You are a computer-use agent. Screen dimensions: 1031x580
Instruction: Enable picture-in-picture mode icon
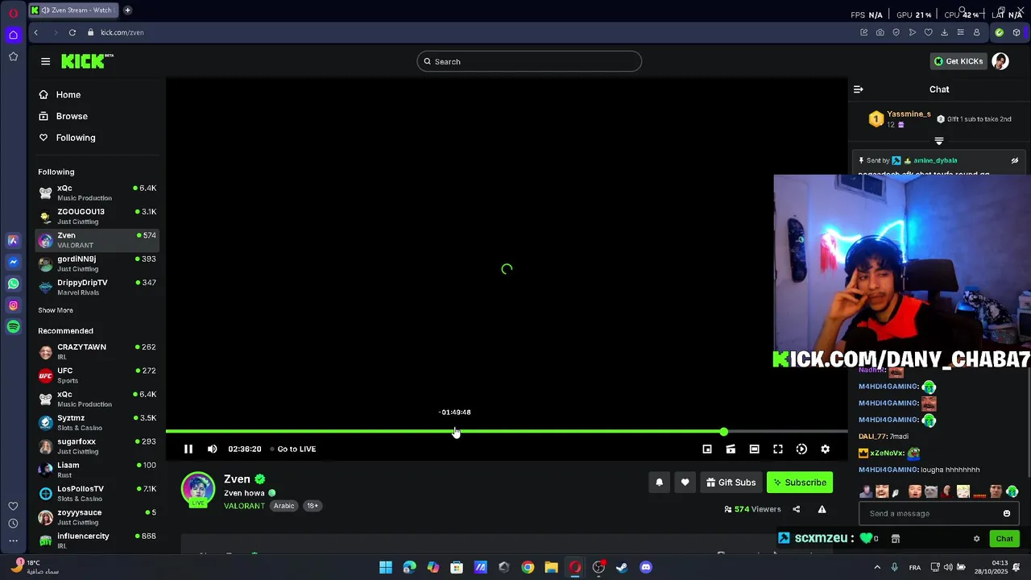707,449
